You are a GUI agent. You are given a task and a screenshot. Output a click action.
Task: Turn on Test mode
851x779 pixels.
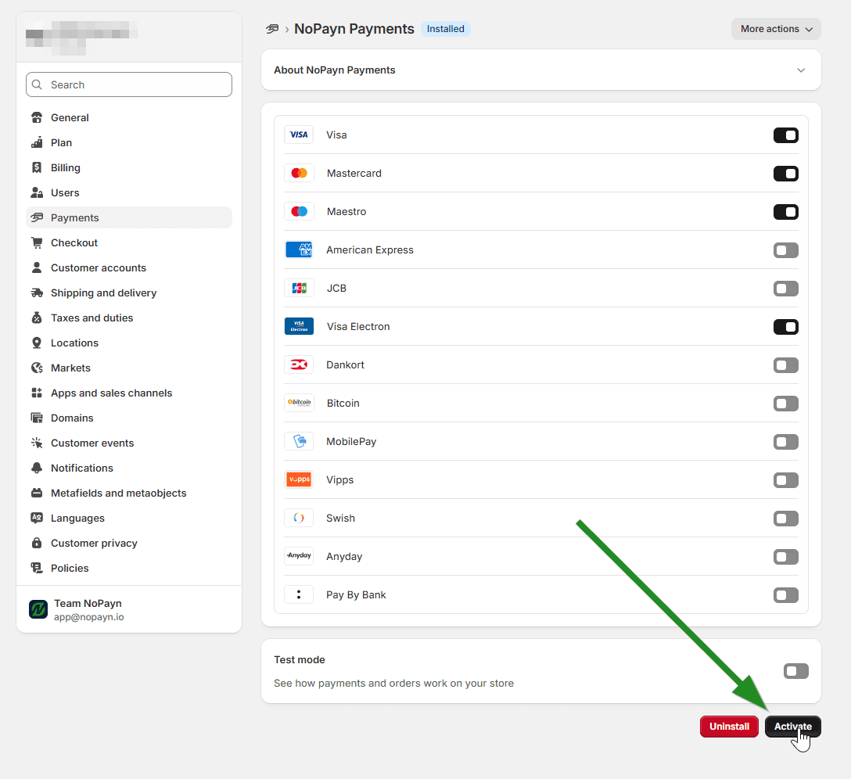pyautogui.click(x=795, y=670)
